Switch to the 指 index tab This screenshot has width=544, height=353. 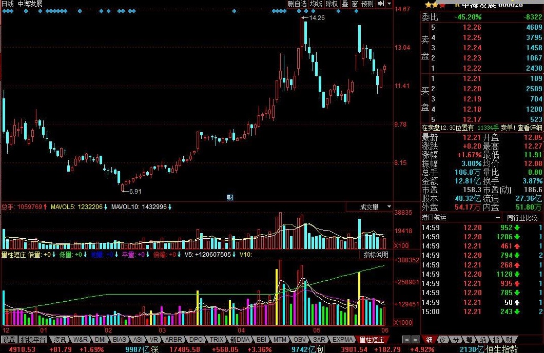(496, 340)
